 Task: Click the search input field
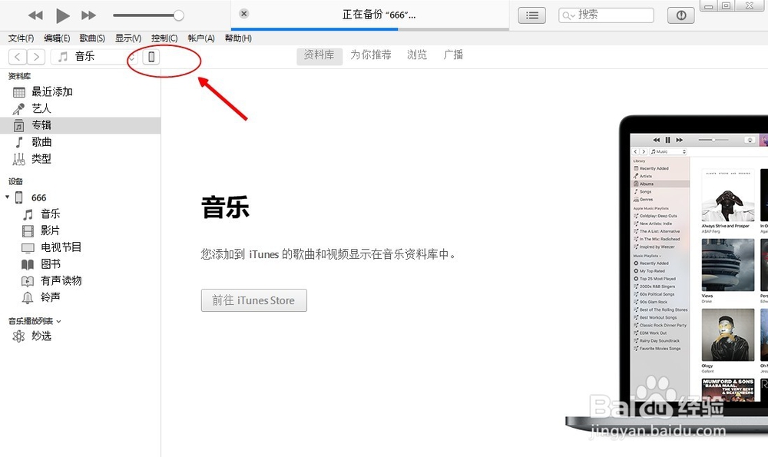click(x=607, y=15)
